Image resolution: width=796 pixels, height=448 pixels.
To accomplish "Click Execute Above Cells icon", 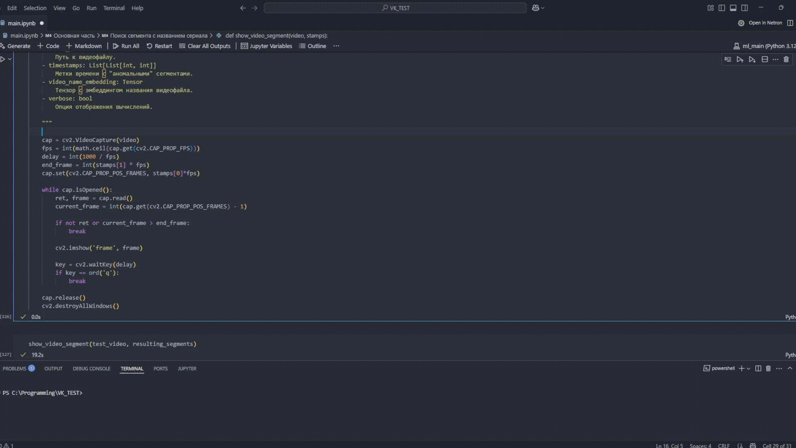I will point(740,59).
